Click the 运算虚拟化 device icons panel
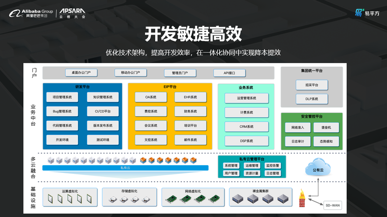Image resolution: width=387 pixels, height=217 pixels. [69, 198]
